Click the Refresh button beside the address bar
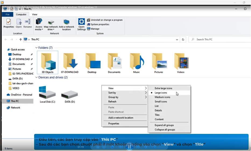Viewport: 251px width, 151px height. pos(183,39)
